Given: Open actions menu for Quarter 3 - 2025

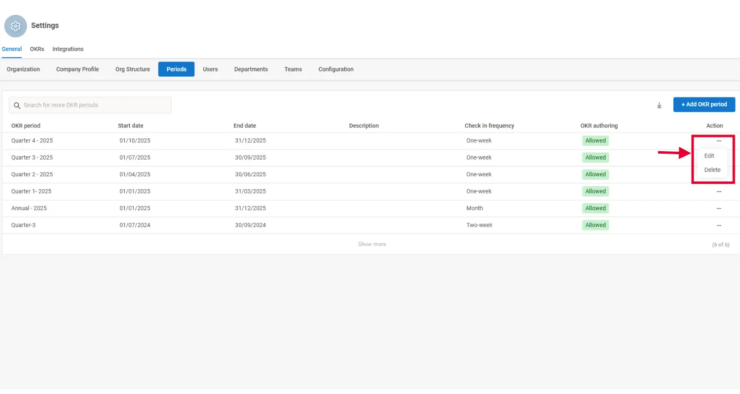Looking at the screenshot, I should 719,157.
